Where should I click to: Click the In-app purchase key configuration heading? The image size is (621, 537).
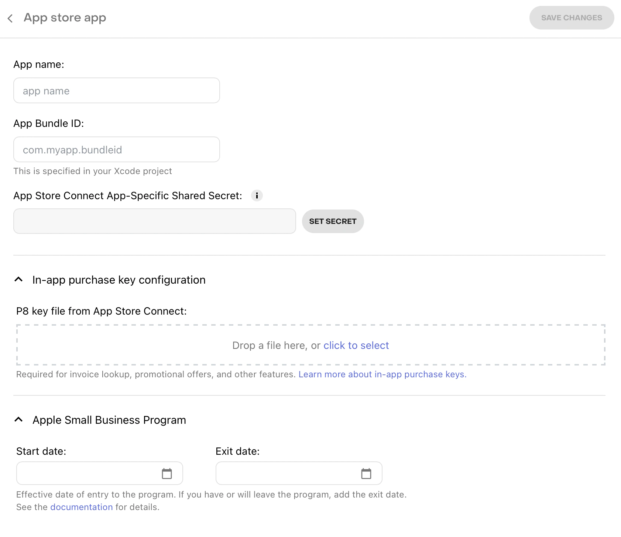[119, 280]
